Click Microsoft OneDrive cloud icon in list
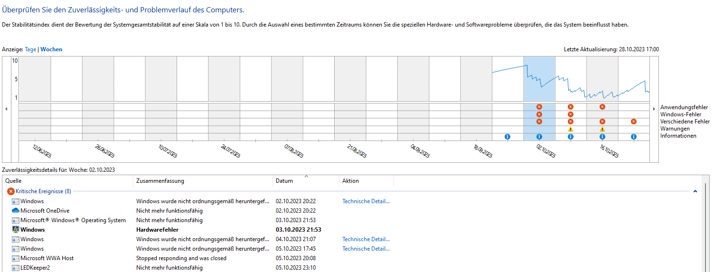The image size is (714, 272). click(x=15, y=211)
